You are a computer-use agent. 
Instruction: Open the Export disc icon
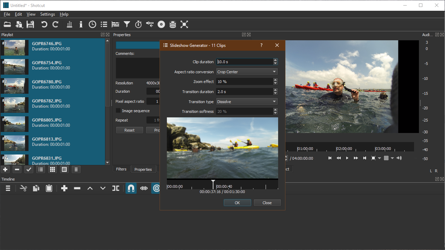point(161,24)
